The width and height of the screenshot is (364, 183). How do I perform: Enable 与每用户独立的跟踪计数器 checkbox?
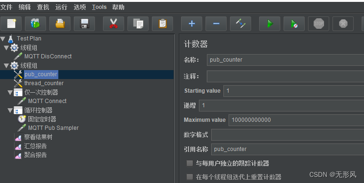tap(190, 163)
